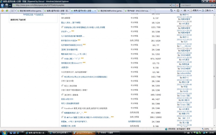Click the browser Forward arrow button
Screen dimensions: 216x135
[x=6, y=5]
